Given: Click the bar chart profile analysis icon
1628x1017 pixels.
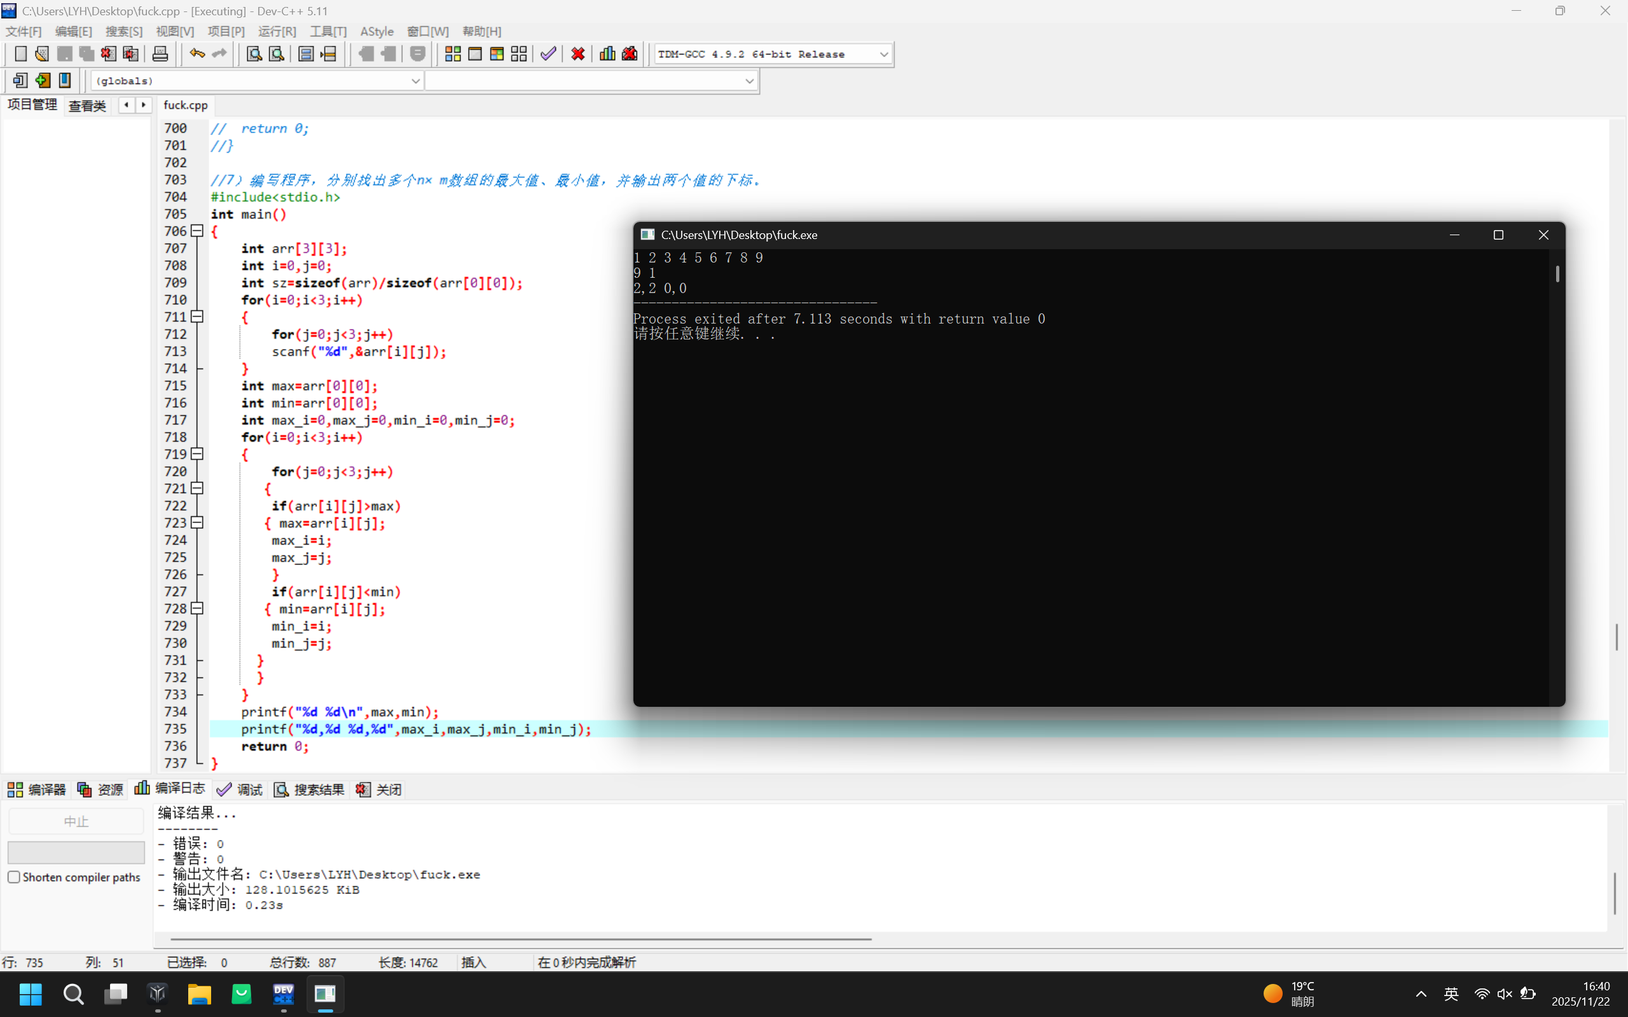Looking at the screenshot, I should click(607, 54).
